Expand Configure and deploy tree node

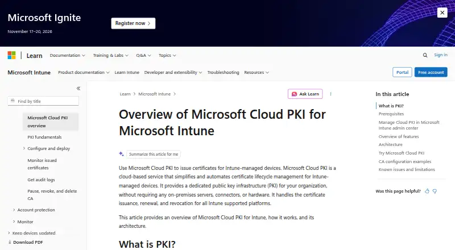point(24,148)
